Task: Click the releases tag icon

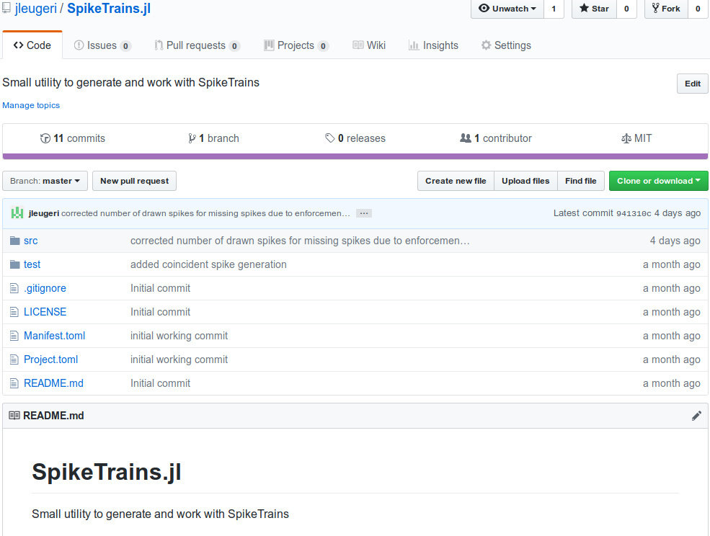Action: coord(330,138)
